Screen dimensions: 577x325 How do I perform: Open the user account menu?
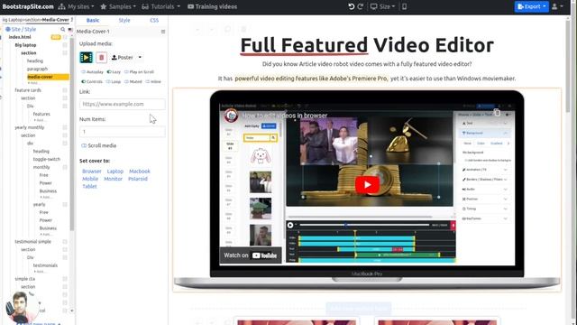pyautogui.click(x=557, y=6)
